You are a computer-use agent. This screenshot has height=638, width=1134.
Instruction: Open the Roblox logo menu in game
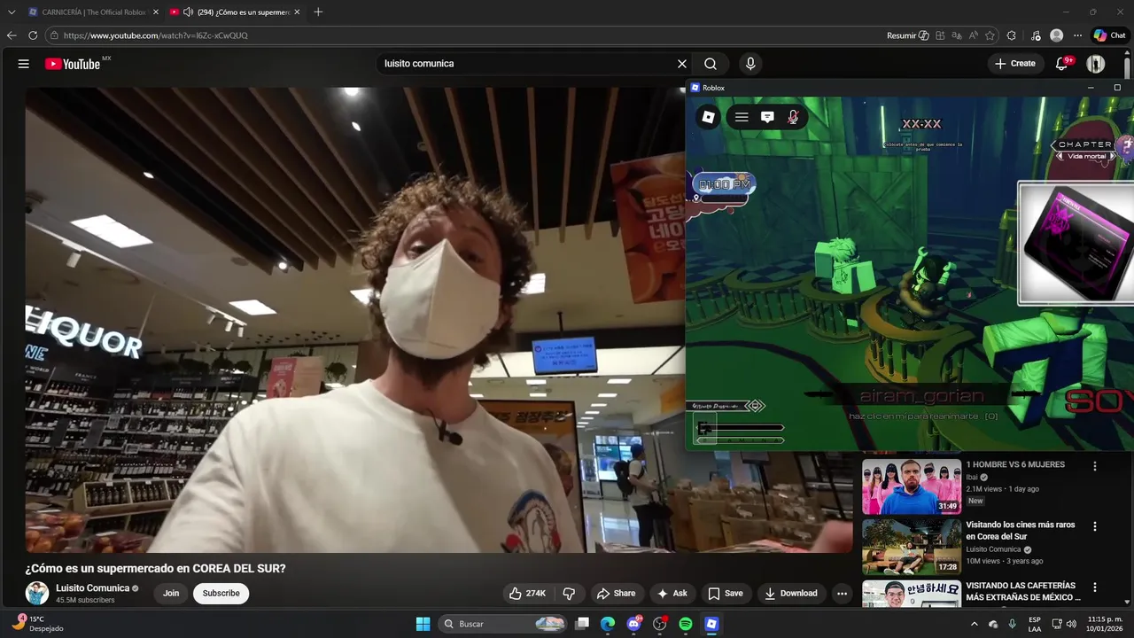pyautogui.click(x=708, y=117)
